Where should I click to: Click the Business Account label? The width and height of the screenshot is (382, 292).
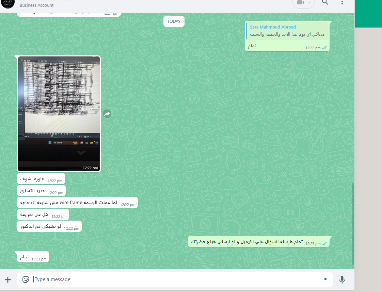36,5
